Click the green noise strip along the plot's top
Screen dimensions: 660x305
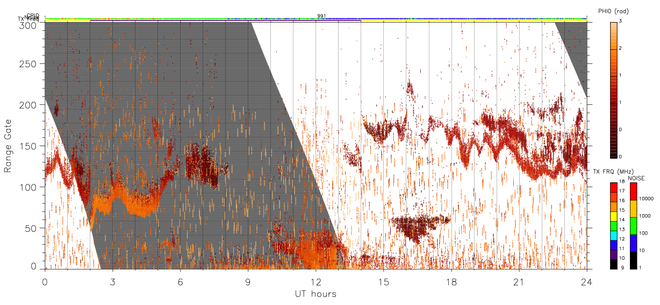[x=315, y=18]
